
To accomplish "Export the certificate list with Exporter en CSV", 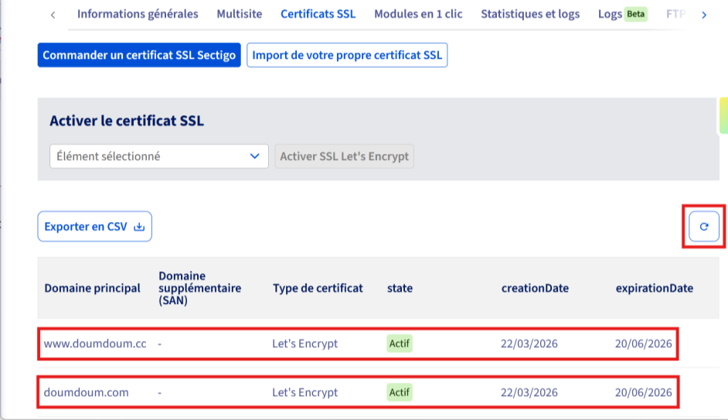I will coord(94,227).
